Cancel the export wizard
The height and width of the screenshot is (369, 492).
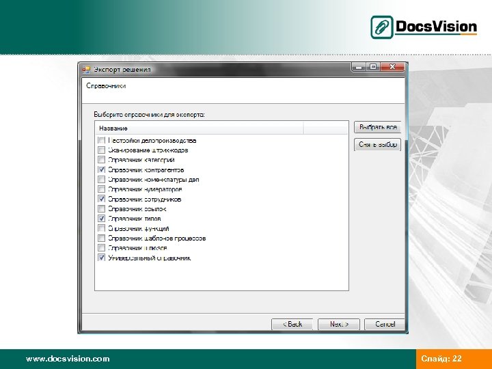pos(385,324)
